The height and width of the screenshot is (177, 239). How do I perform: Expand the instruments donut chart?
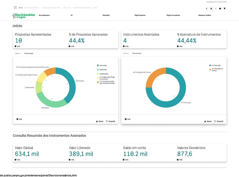[x=219, y=121]
